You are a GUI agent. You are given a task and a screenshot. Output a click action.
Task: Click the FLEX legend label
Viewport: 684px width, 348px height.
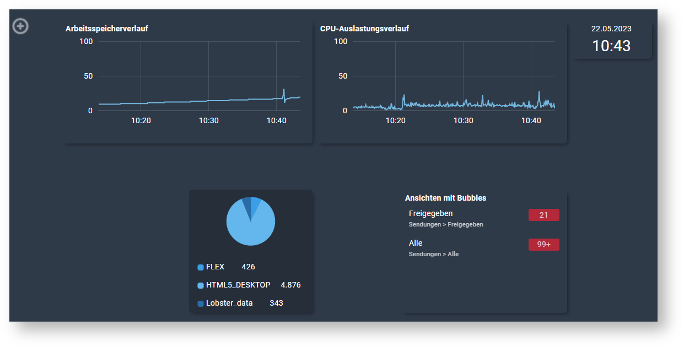click(x=215, y=267)
